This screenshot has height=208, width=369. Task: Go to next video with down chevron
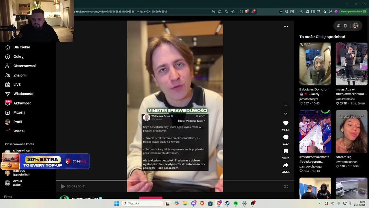[286, 114]
